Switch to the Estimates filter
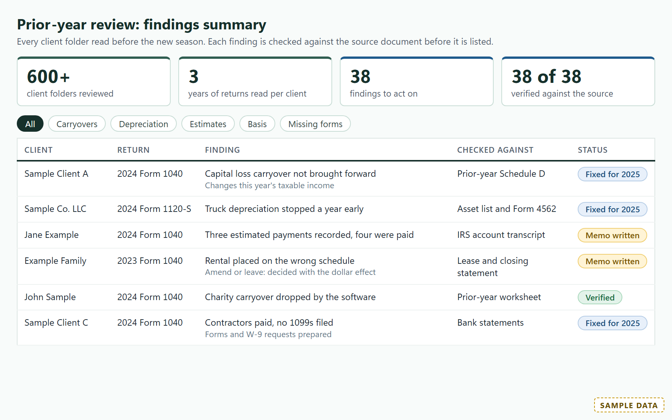The height and width of the screenshot is (420, 672). pos(208,124)
